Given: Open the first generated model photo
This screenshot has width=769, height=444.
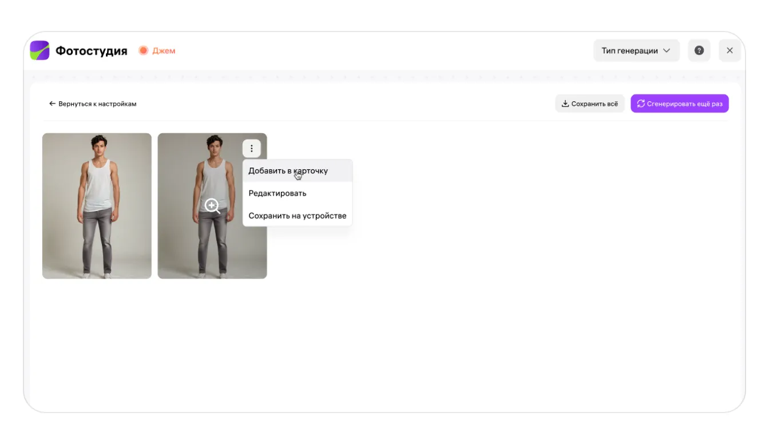Looking at the screenshot, I should point(97,206).
